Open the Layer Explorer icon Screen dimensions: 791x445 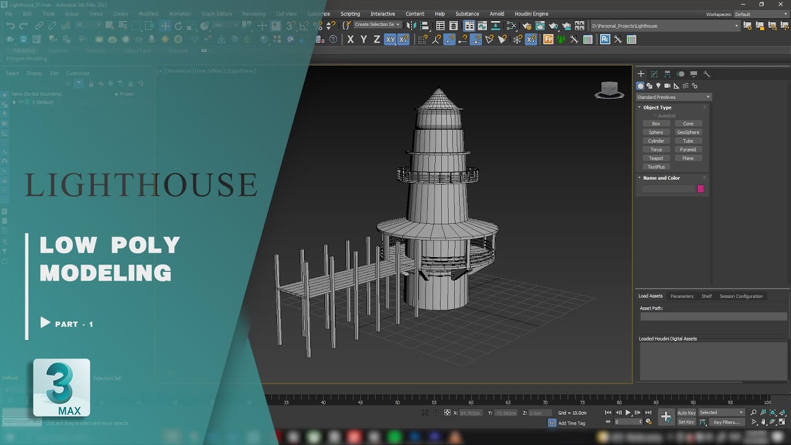tap(454, 26)
